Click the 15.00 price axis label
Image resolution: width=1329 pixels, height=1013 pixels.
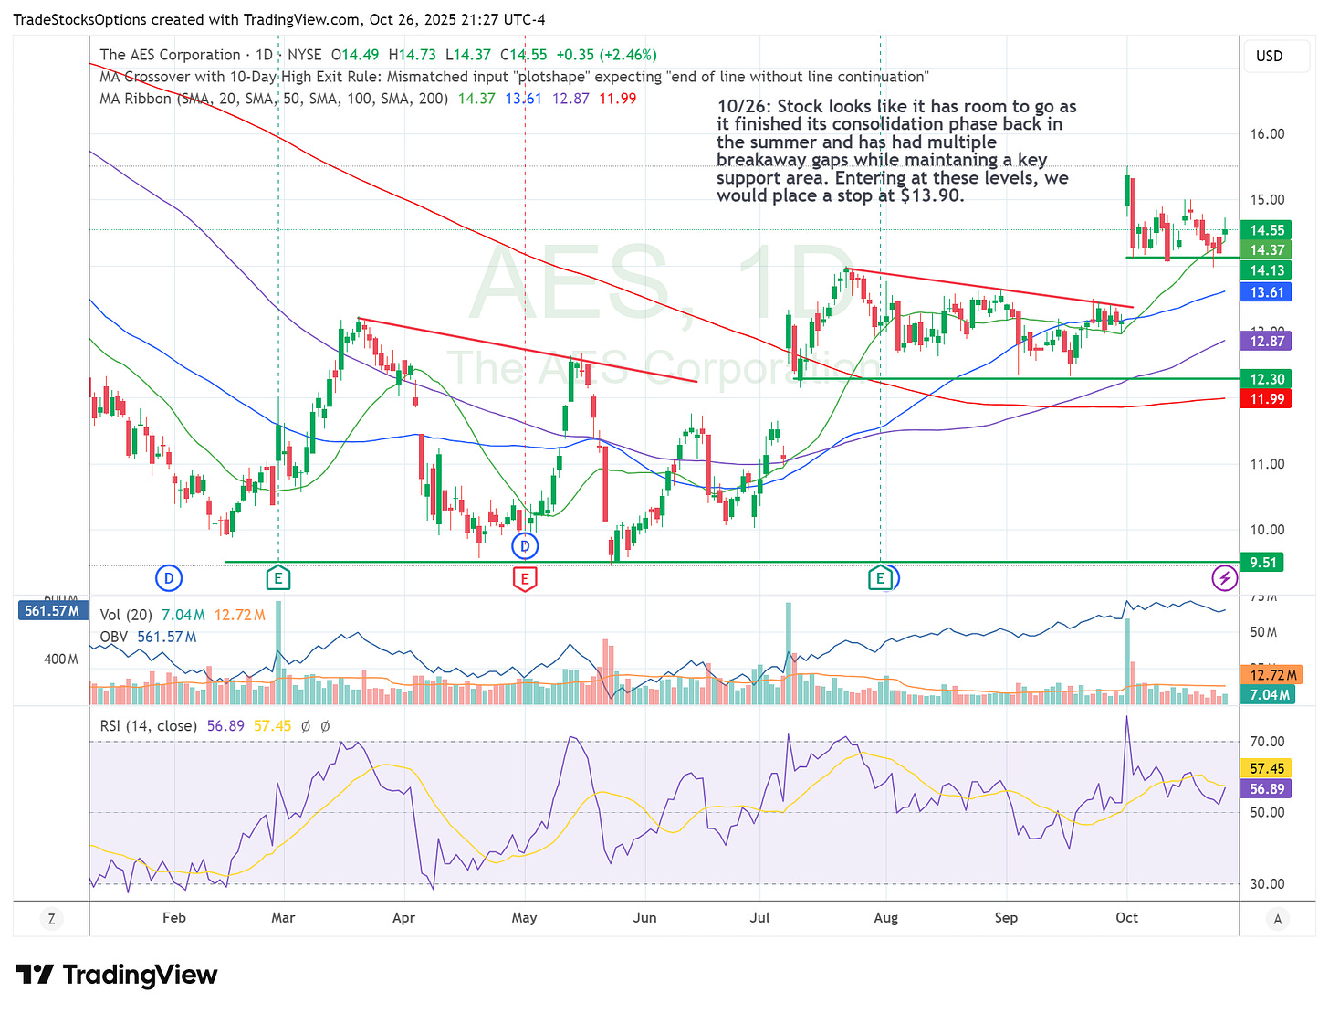click(1267, 199)
